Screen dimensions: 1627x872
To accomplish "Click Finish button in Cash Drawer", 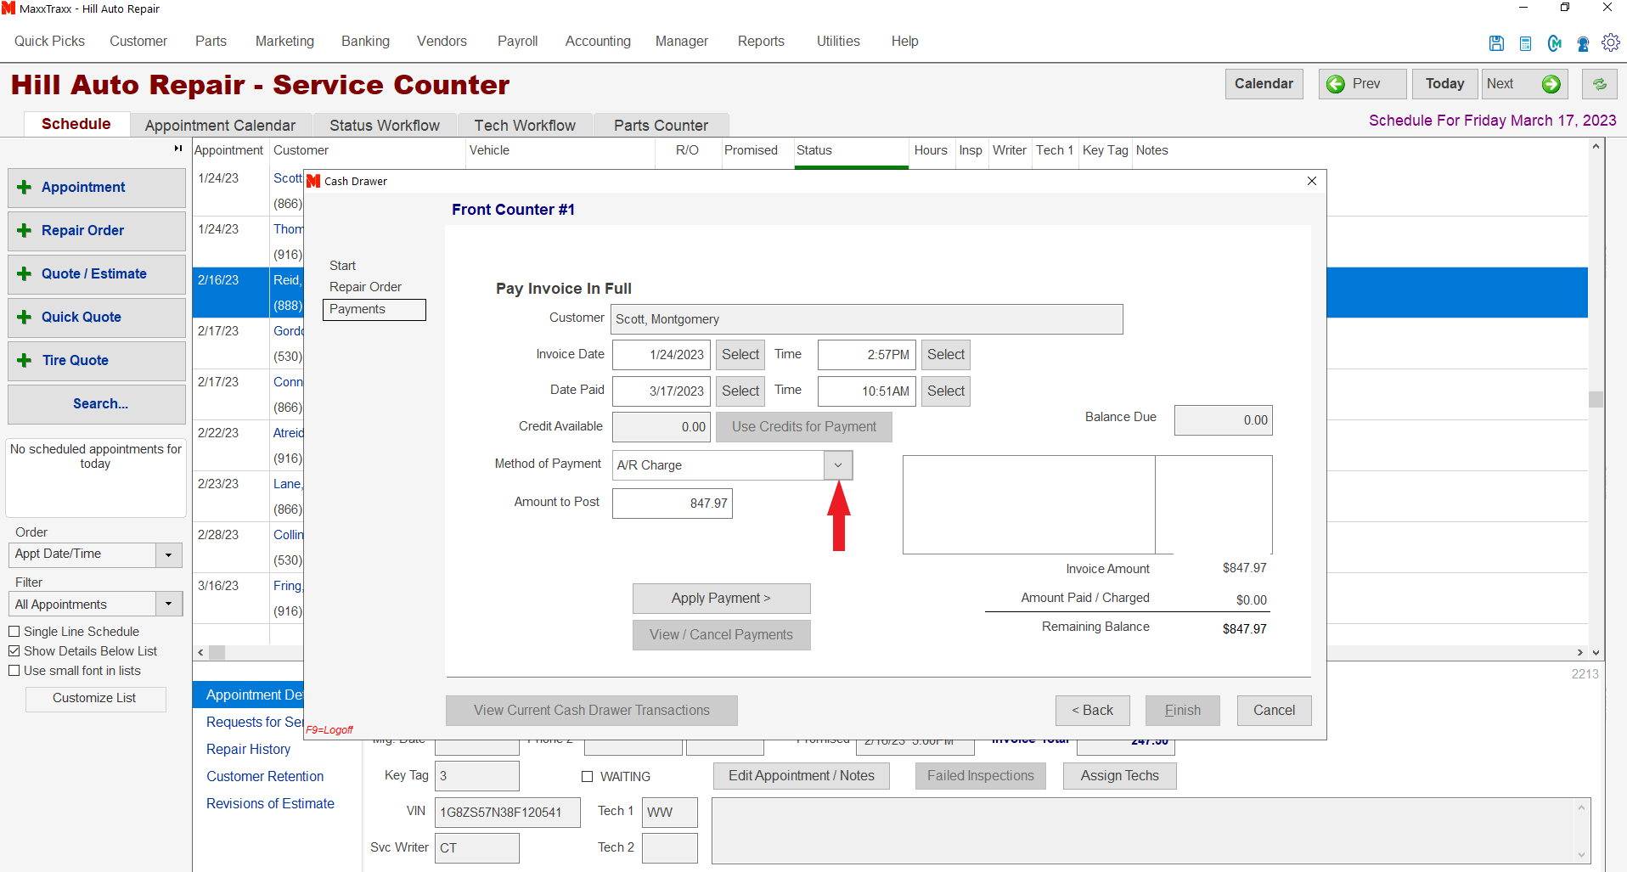I will [1182, 711].
